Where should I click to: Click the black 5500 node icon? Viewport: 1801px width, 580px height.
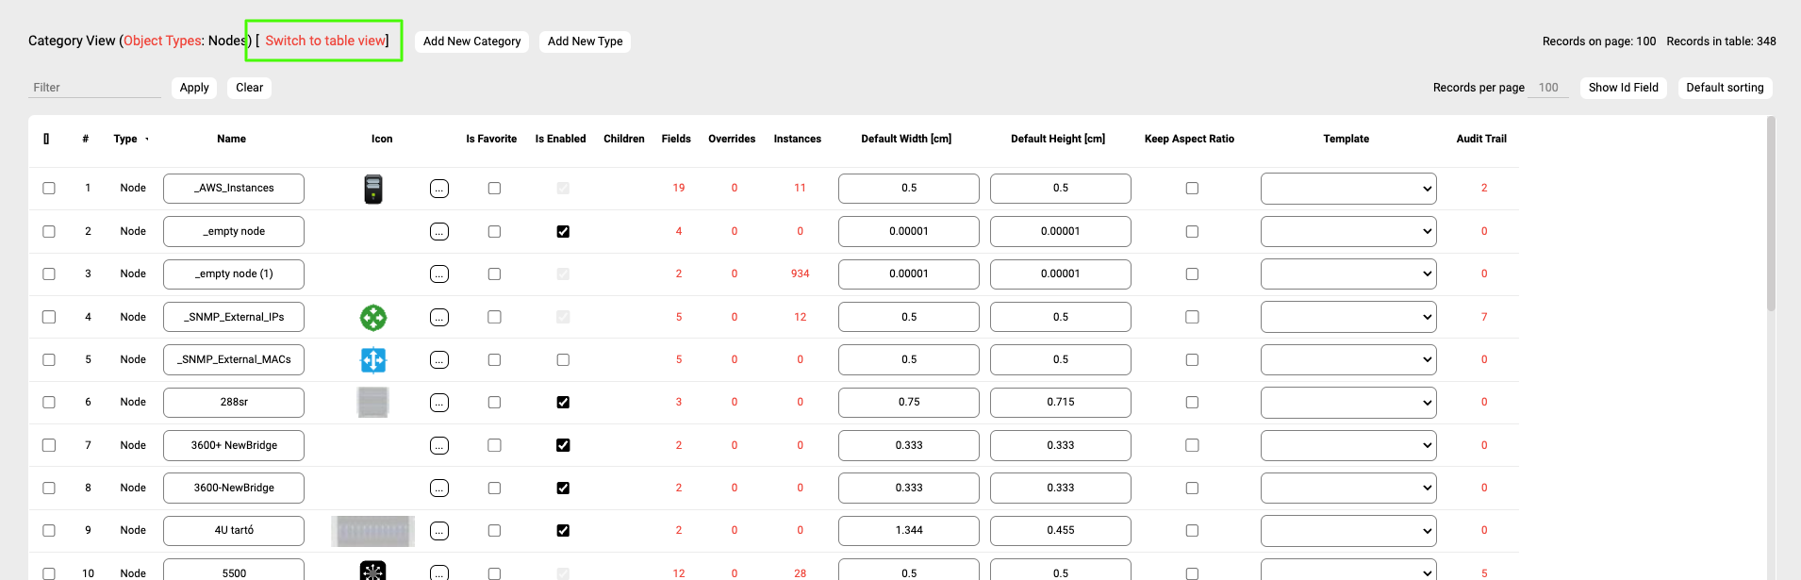click(373, 571)
